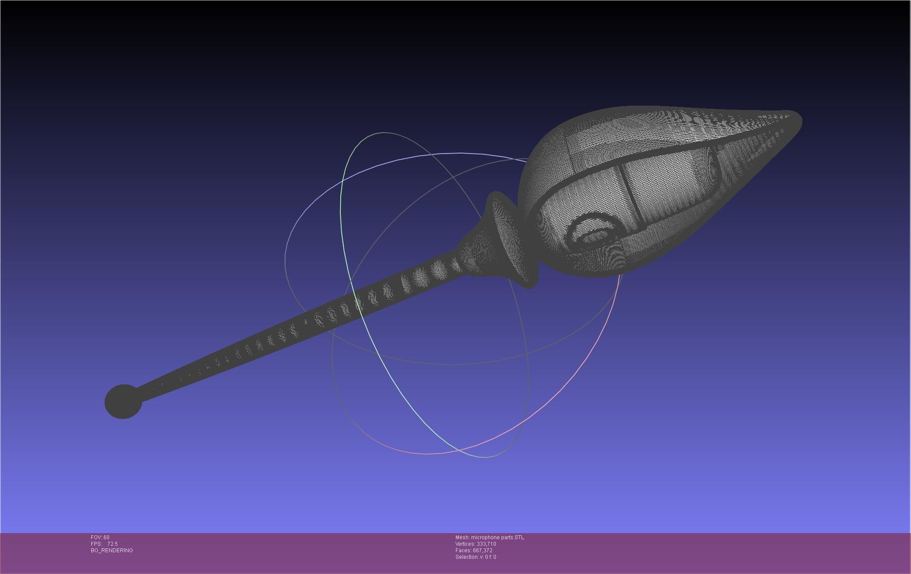This screenshot has height=574, width=911.
Task: Click the Vertices: 333,710 entry
Action: (476, 544)
